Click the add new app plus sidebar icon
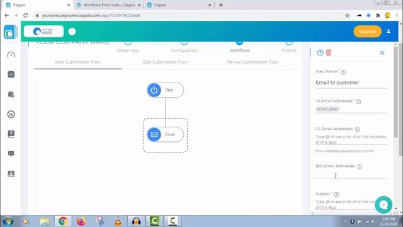This screenshot has width=403, height=227. [11, 74]
